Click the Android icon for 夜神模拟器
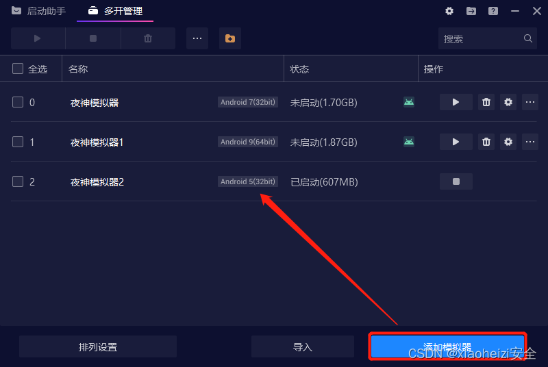548x367 pixels. pos(408,102)
